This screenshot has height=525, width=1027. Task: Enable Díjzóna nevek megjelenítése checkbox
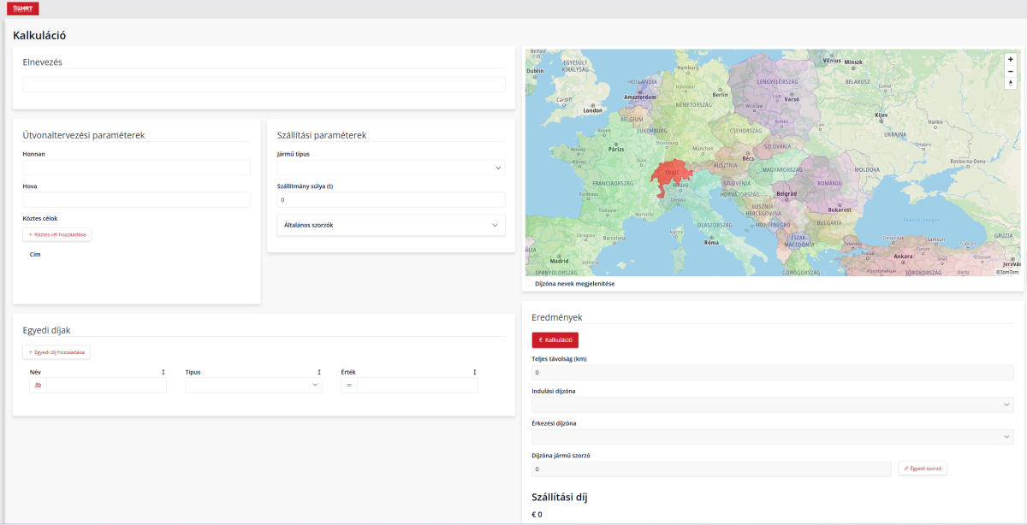click(529, 283)
